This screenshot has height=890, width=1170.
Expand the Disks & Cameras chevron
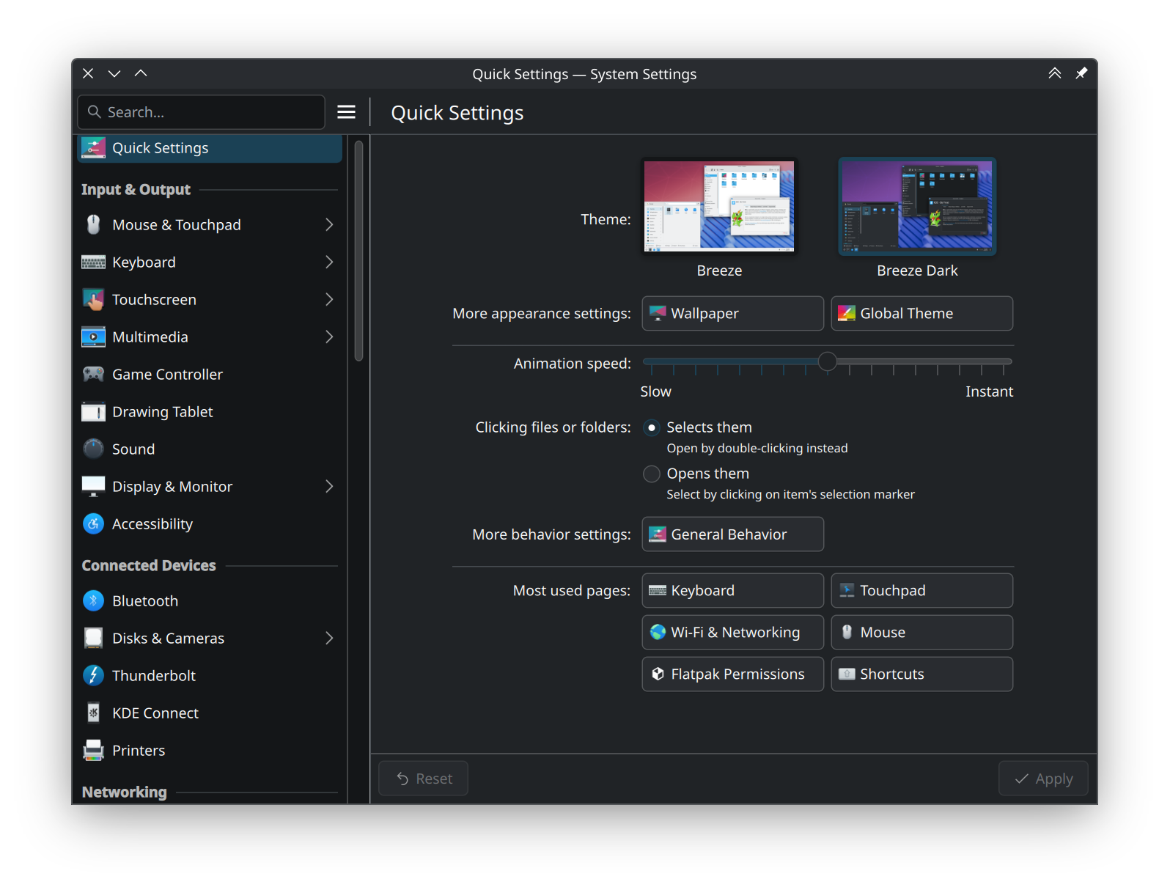pos(329,638)
